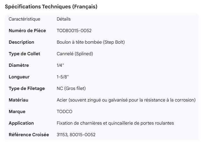Click the Cannelé (Splined) value
The height and width of the screenshot is (142, 203).
click(x=75, y=54)
